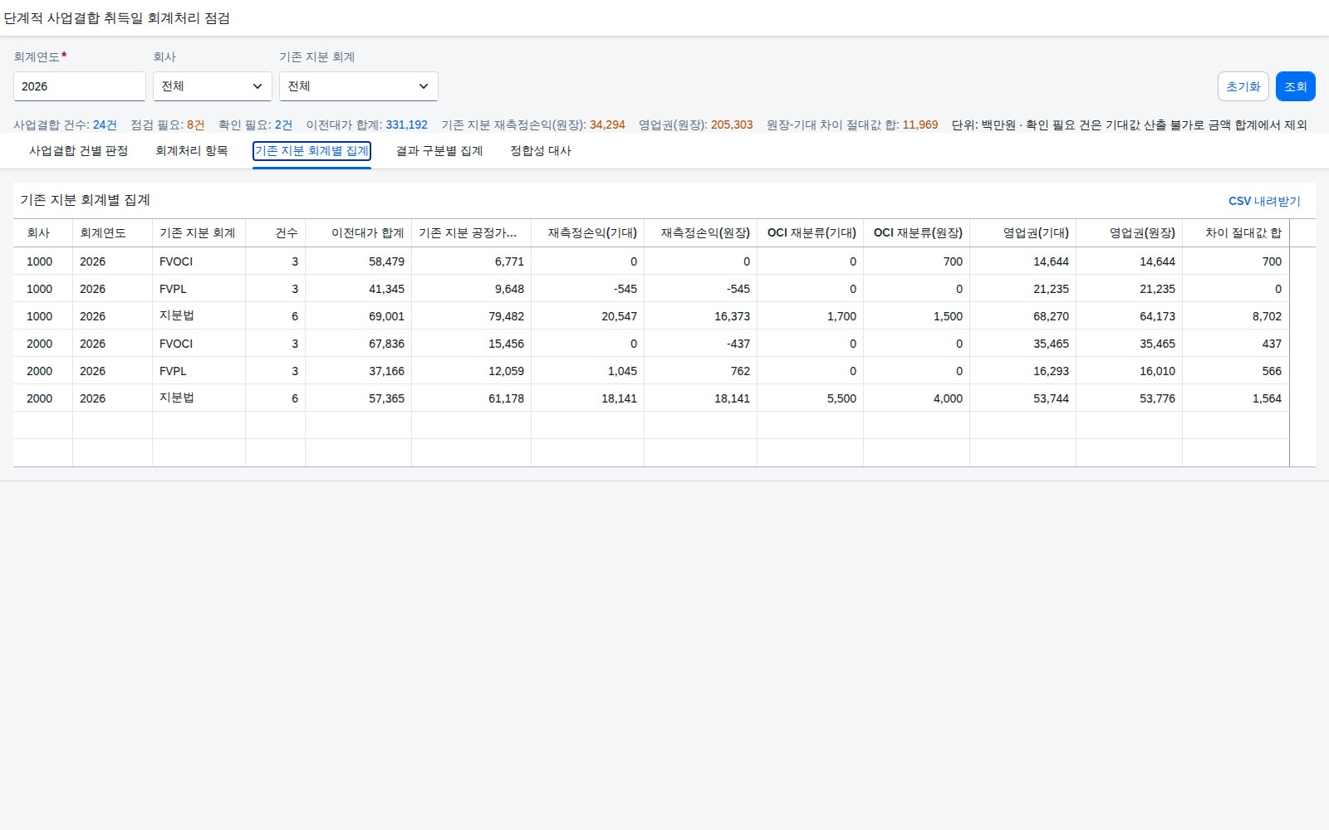Select the 61,178 cell
This screenshot has height=830, width=1329.
[472, 398]
